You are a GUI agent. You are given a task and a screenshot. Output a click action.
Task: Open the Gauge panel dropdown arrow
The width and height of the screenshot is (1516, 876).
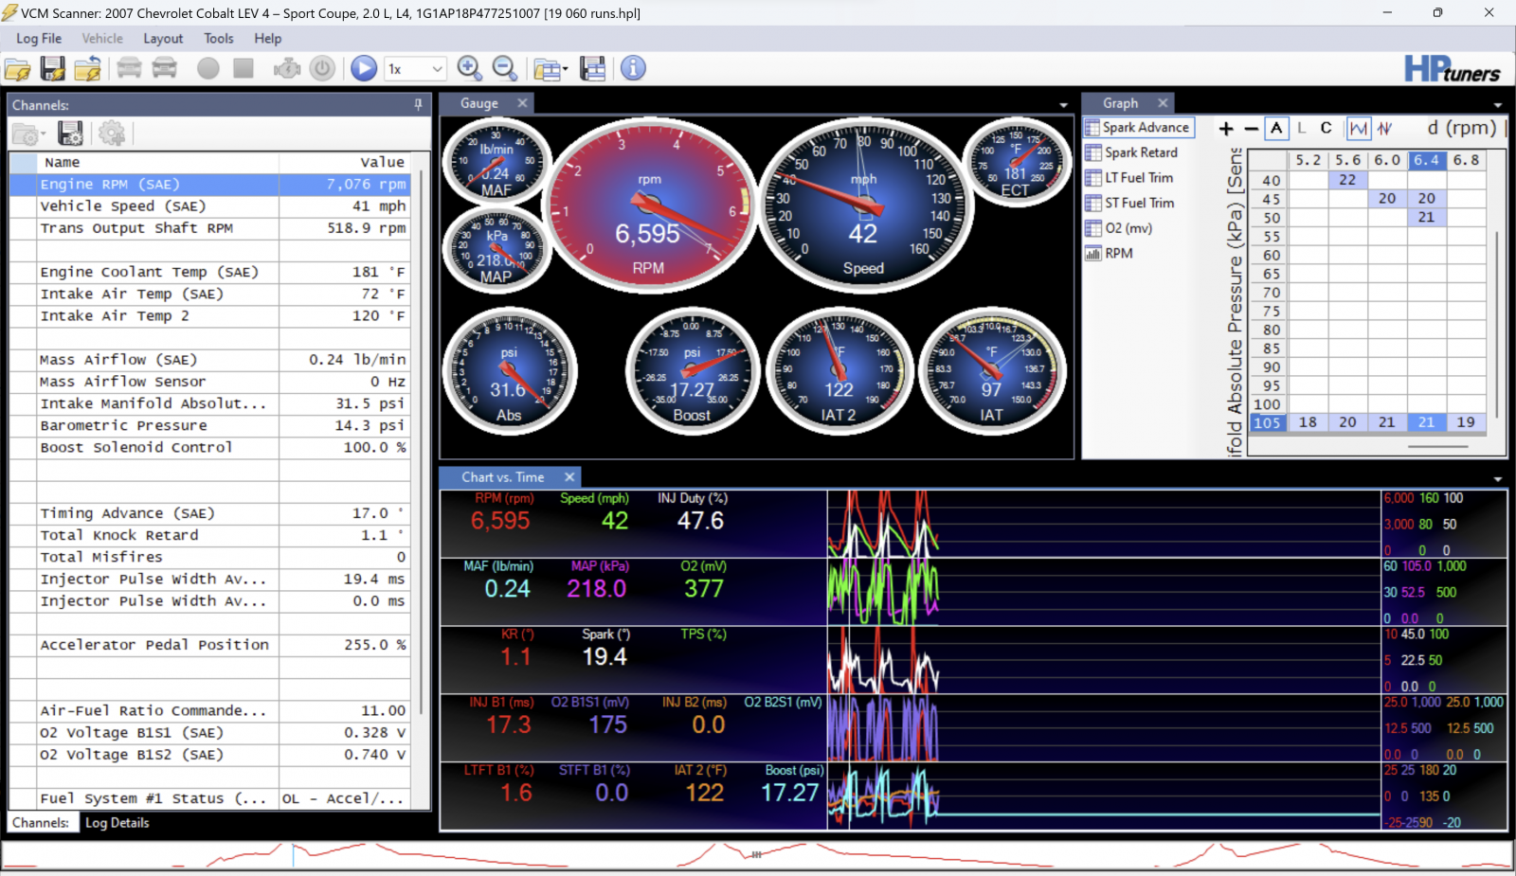tap(1063, 105)
